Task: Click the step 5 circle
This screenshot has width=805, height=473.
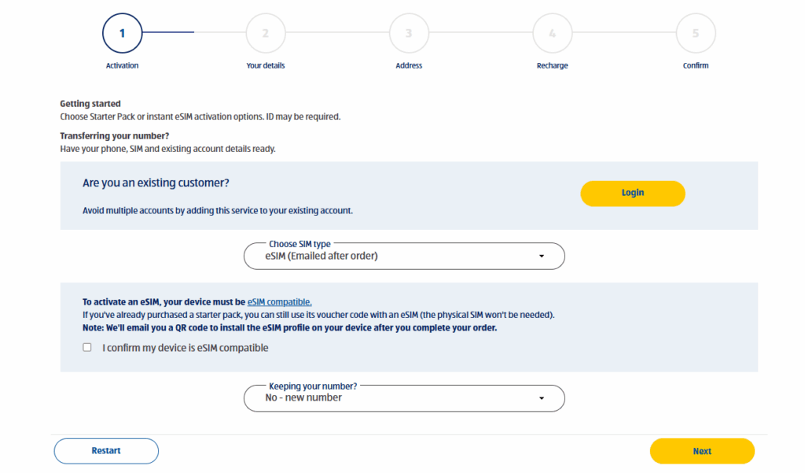Action: click(696, 33)
